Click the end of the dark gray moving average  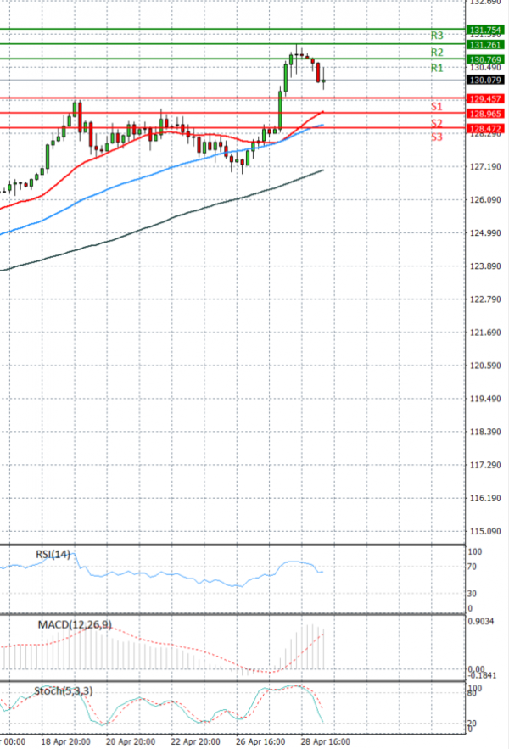[323, 170]
